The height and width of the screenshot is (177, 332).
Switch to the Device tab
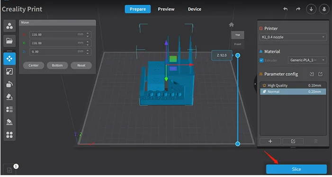195,9
